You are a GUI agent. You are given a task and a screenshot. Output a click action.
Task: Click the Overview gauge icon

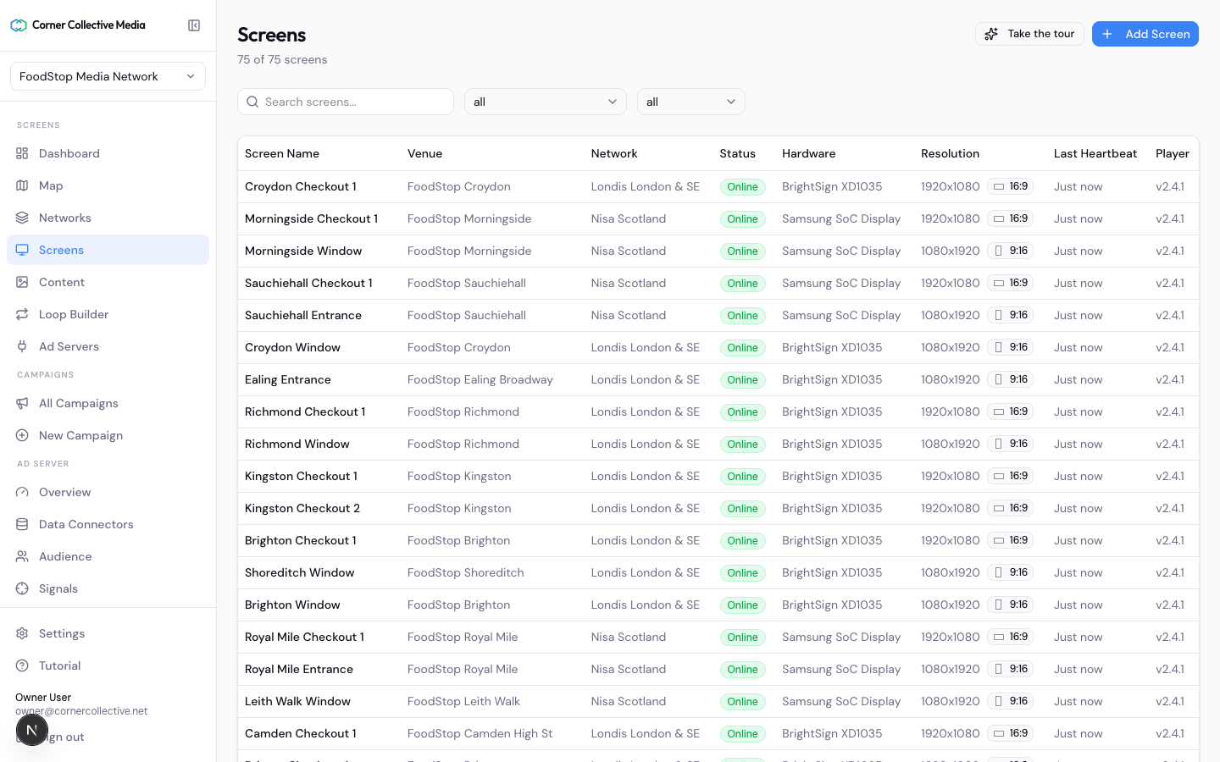point(22,492)
